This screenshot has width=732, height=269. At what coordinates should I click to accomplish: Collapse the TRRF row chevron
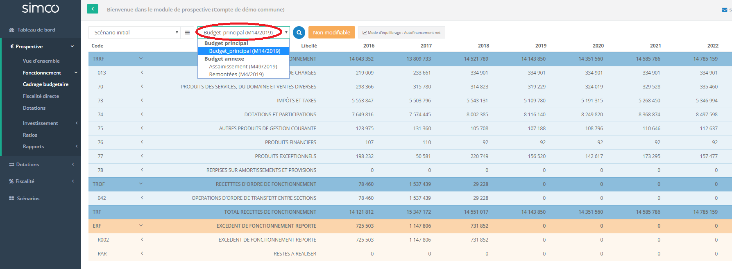[141, 59]
